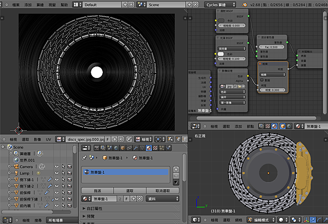Click the material user count 2 button
Screen dimensions: 328x224
[120, 199]
